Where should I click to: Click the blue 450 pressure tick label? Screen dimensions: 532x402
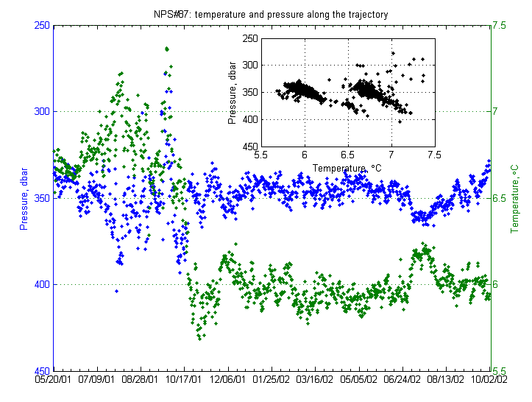pos(41,370)
